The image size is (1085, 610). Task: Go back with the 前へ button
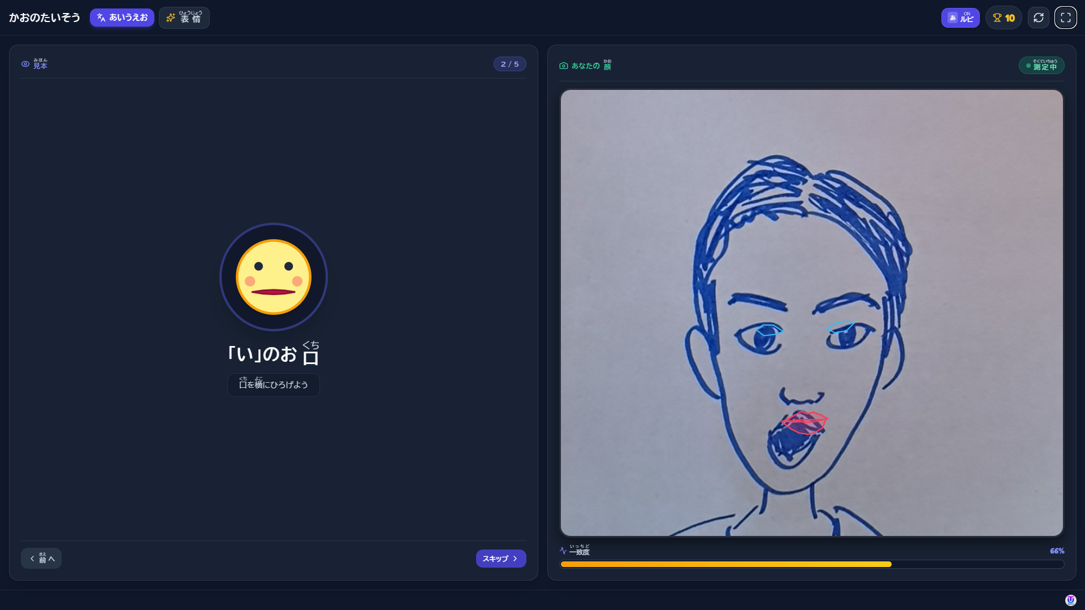[41, 559]
